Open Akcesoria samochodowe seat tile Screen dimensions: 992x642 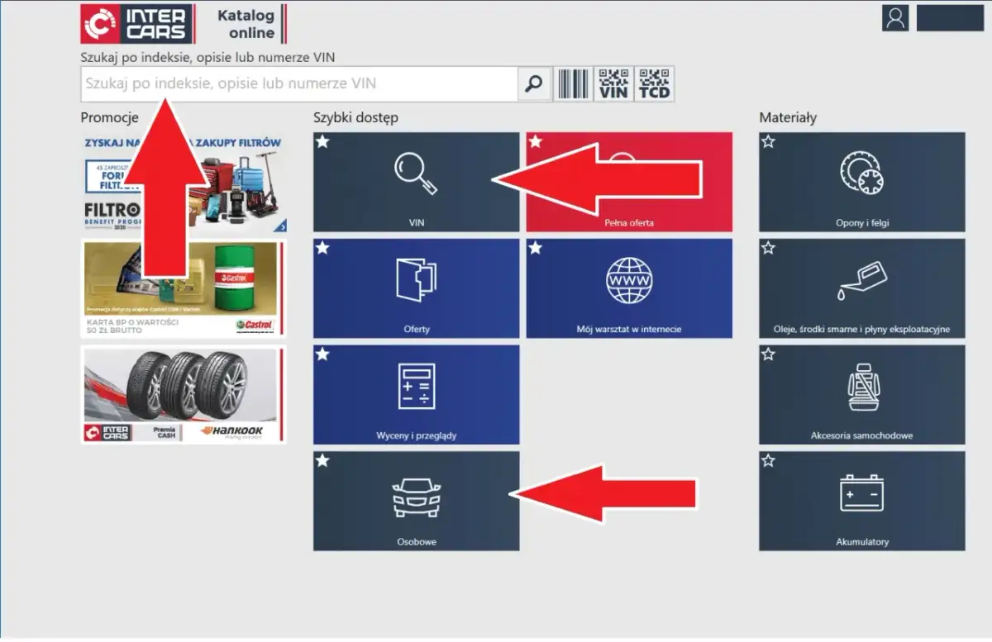(861, 394)
